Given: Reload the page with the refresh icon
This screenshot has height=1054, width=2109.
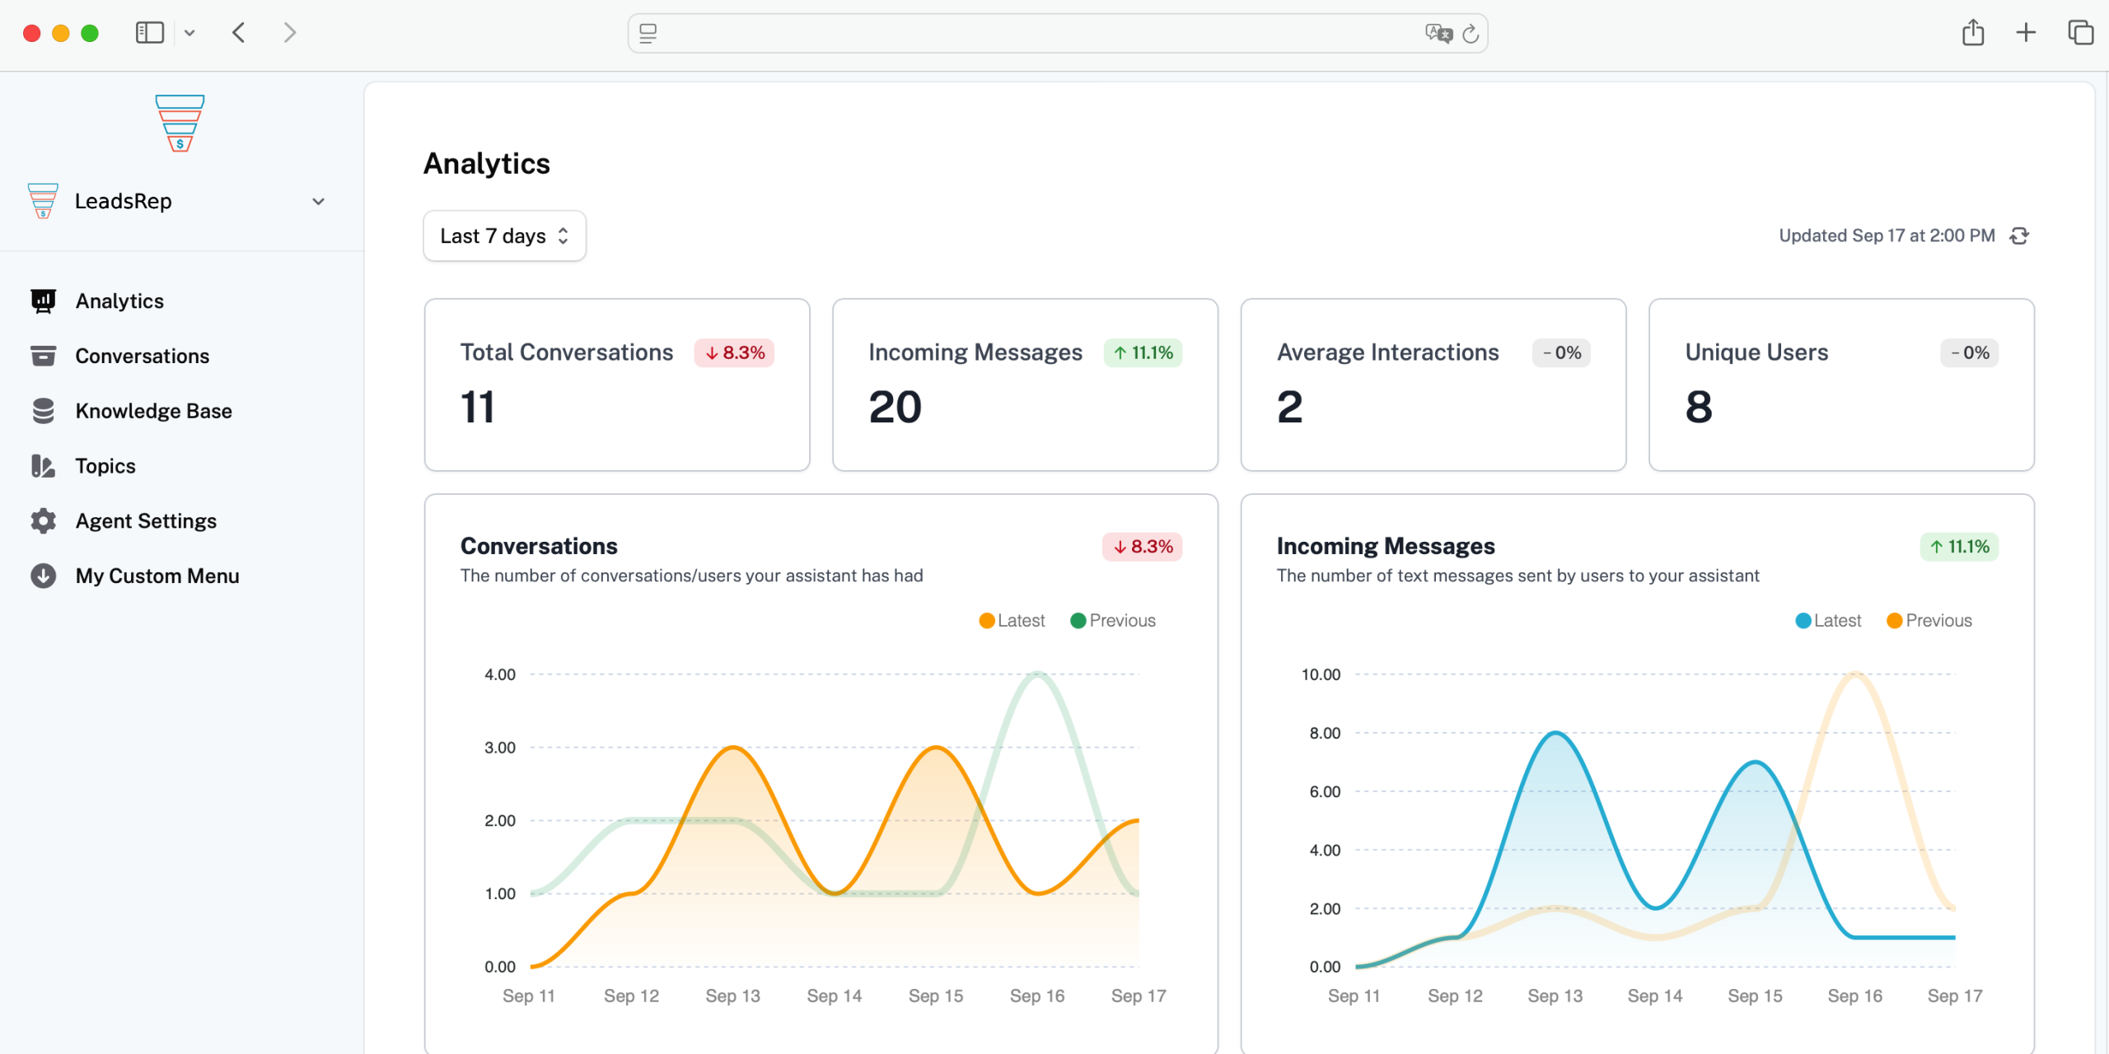Looking at the screenshot, I should click(1471, 34).
